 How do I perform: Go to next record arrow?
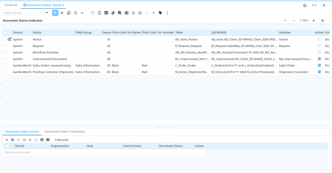tap(314, 21)
